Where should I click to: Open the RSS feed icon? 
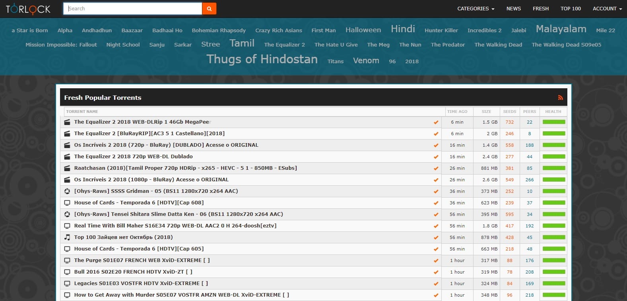click(x=560, y=97)
